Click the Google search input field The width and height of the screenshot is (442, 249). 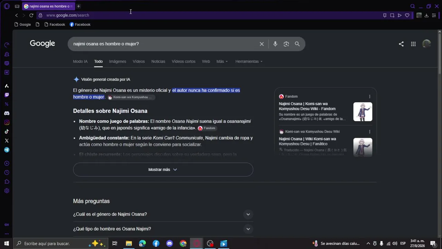pyautogui.click(x=164, y=44)
